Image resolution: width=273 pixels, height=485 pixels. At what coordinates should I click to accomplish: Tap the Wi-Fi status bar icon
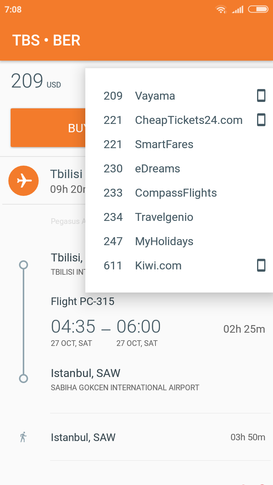point(221,9)
